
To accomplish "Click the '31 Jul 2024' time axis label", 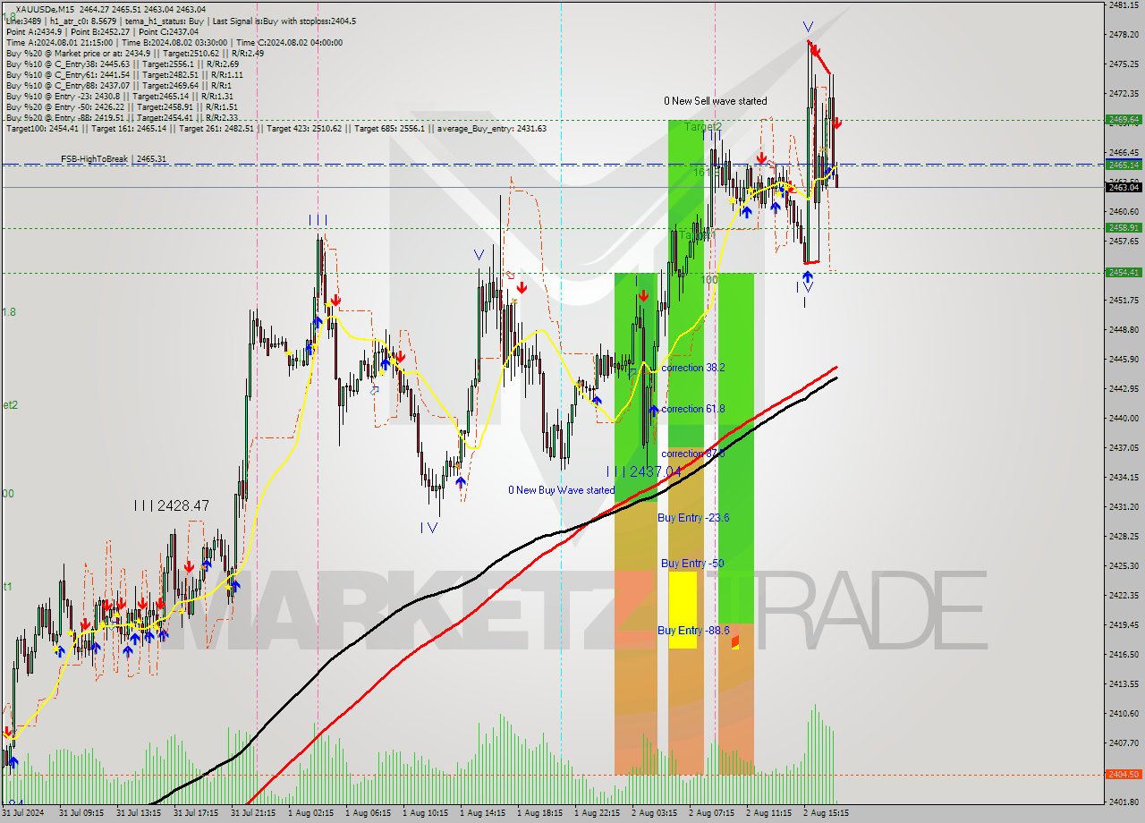I will (23, 813).
